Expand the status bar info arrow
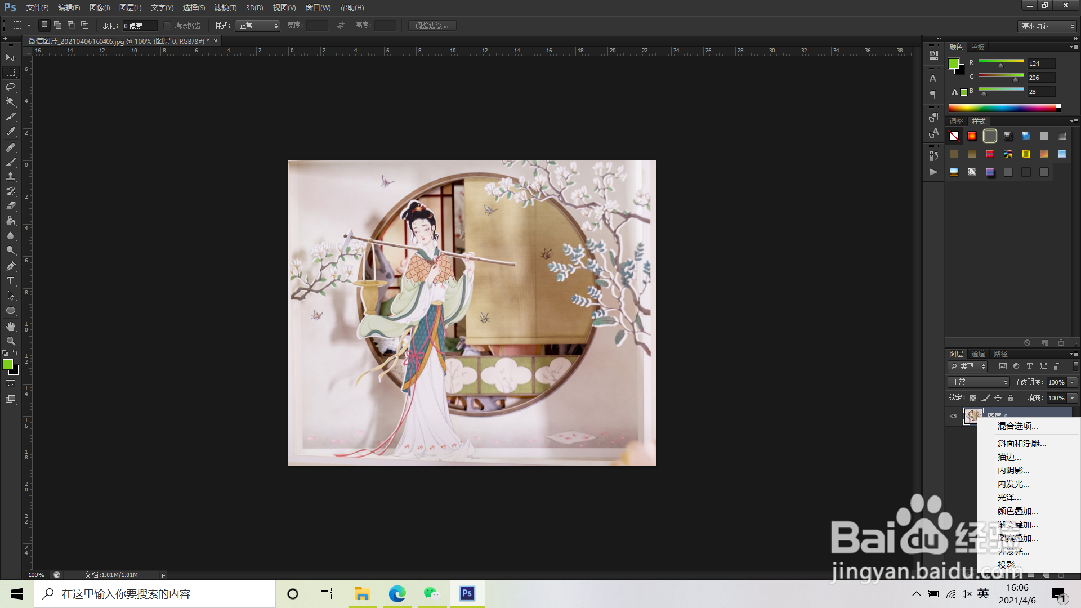 click(163, 575)
